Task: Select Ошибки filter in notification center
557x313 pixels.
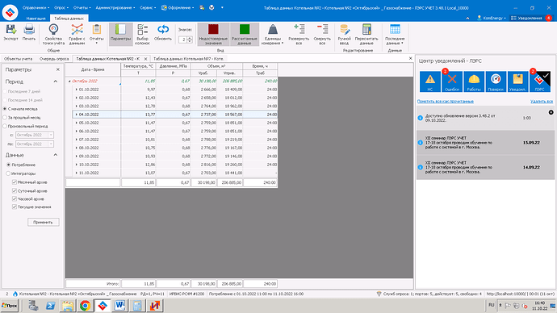Action: tap(452, 81)
